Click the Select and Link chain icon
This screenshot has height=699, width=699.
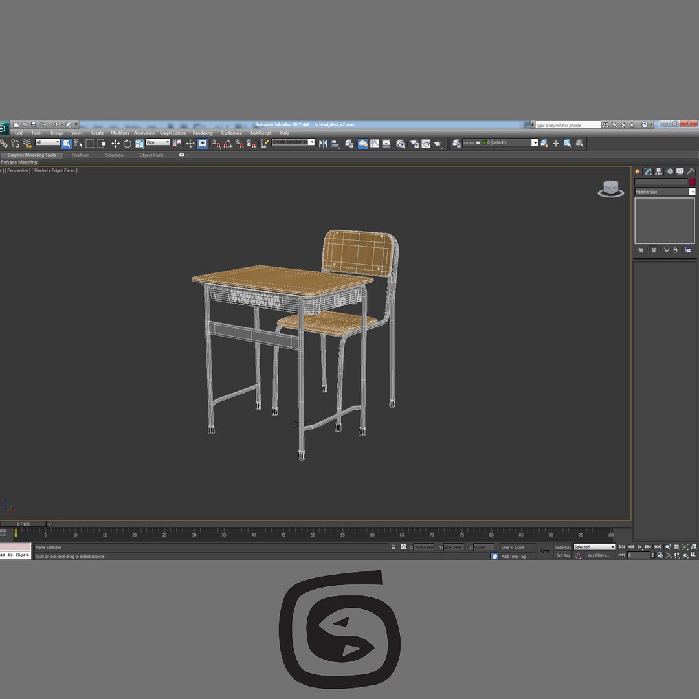coord(4,144)
